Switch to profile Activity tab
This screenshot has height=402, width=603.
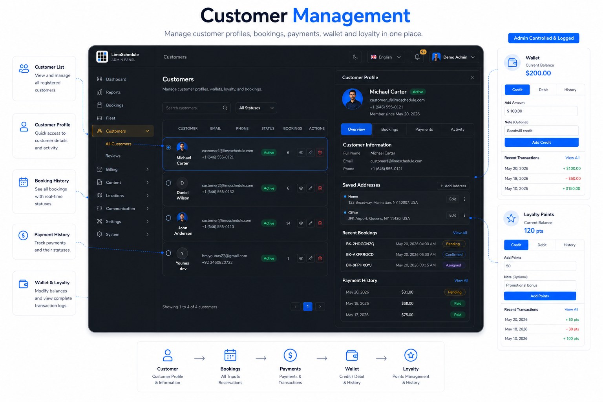click(457, 129)
